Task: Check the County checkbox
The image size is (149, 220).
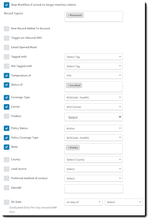Action: tap(7, 160)
